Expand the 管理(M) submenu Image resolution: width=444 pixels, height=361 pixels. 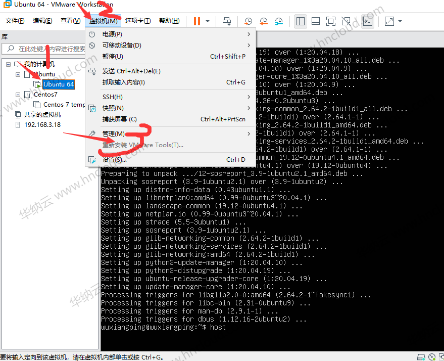[170, 134]
